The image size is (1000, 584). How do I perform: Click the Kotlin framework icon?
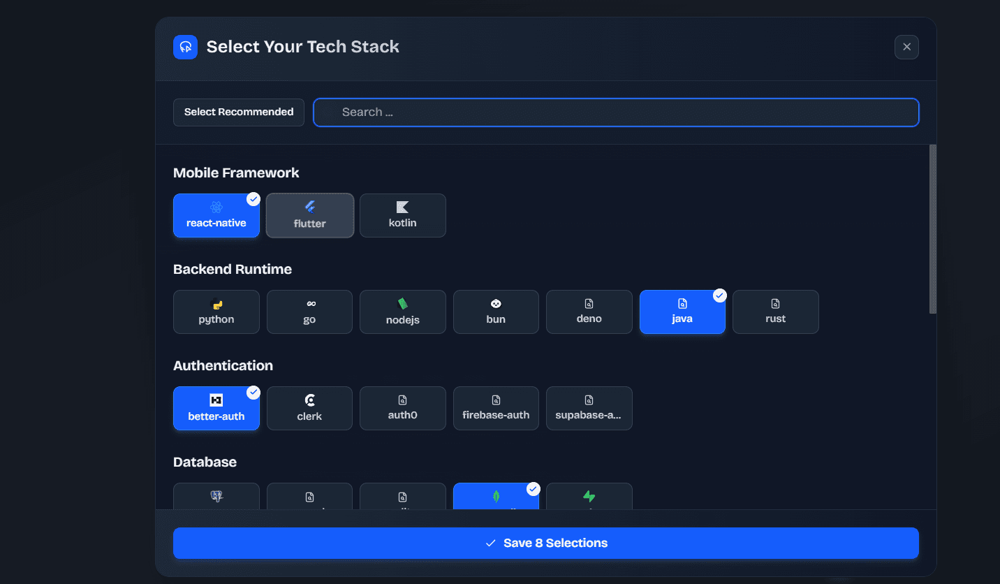[402, 215]
